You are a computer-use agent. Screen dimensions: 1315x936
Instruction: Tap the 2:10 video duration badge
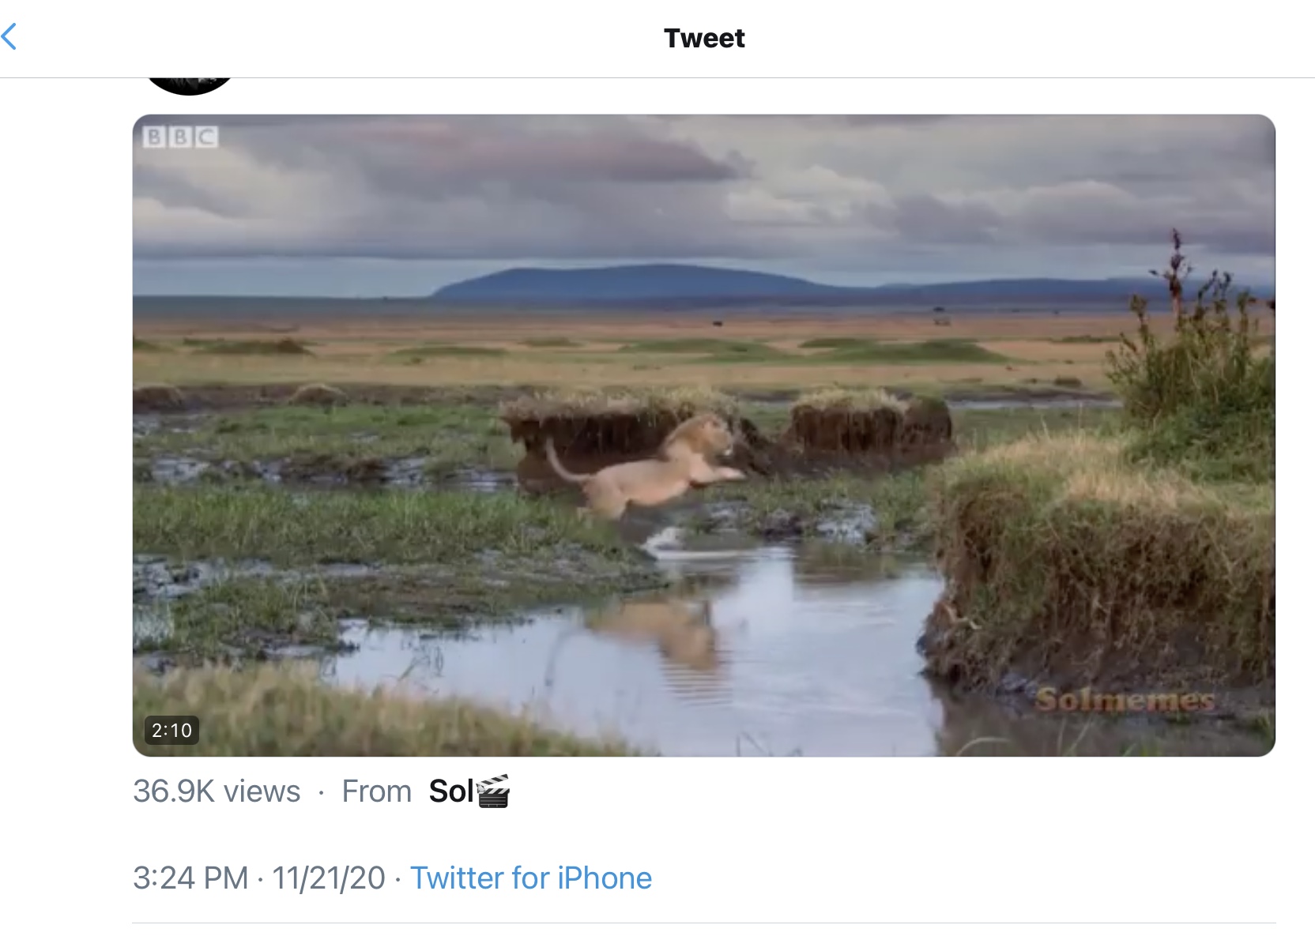coord(171,730)
